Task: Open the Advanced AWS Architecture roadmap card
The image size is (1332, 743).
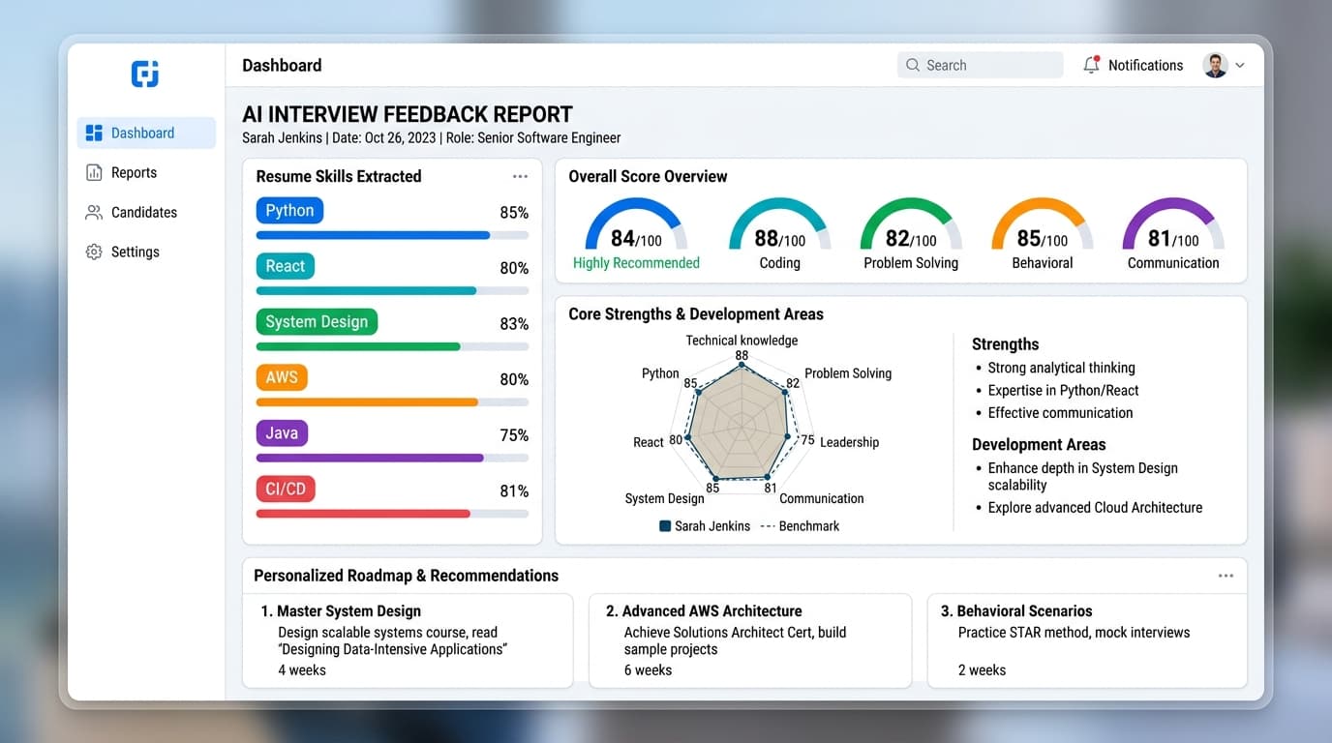Action: [x=750, y=640]
